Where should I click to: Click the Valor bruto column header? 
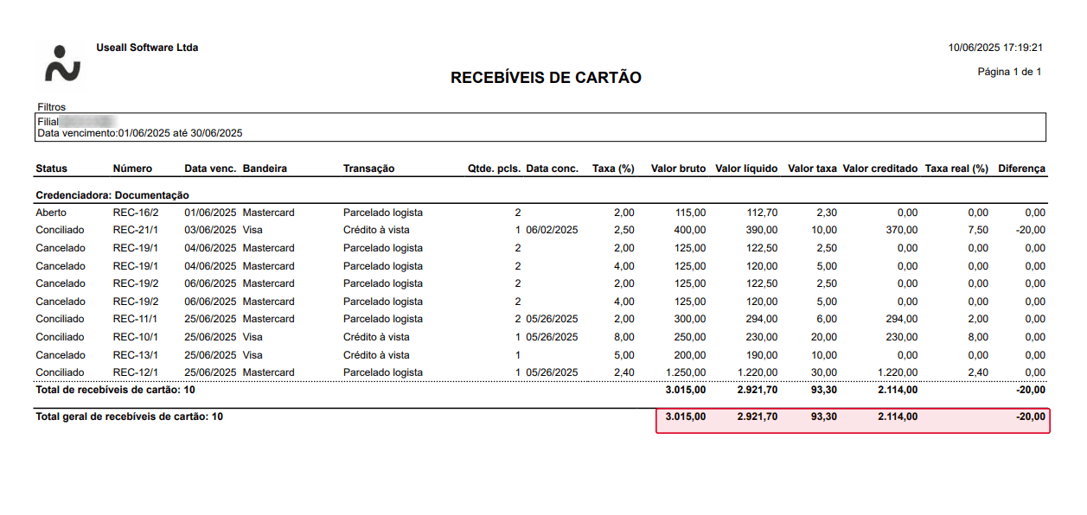click(x=678, y=168)
